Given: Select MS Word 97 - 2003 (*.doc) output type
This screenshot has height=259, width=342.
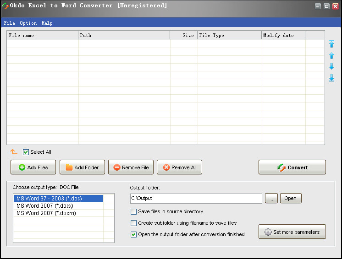Looking at the screenshot, I should pos(58,199).
